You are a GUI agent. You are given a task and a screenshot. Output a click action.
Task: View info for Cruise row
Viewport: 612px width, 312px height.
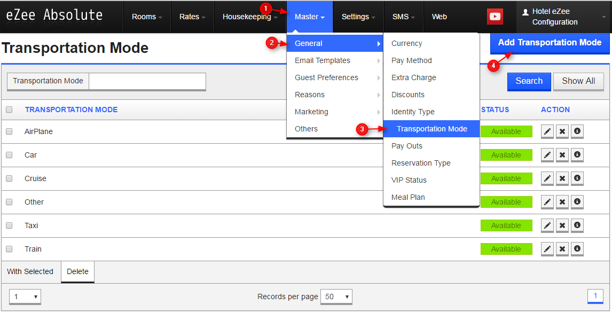(577, 178)
